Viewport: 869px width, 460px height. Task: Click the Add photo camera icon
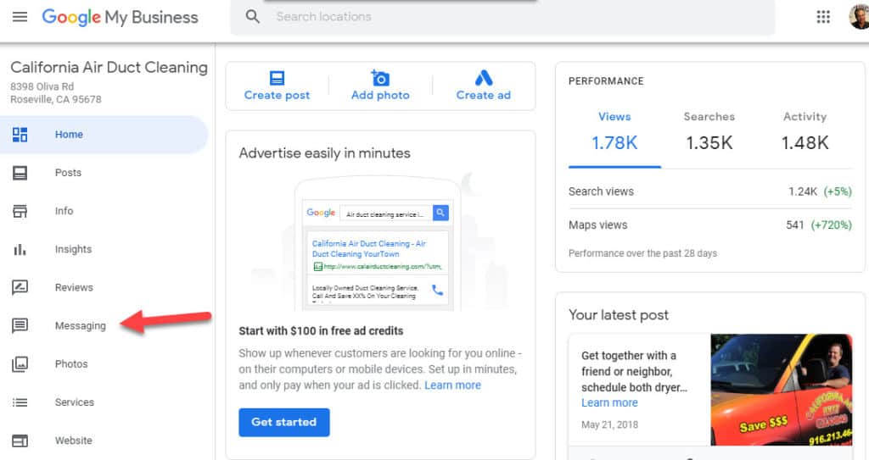[x=380, y=78]
